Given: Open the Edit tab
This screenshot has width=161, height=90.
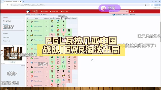Looking at the screenshot, I should click(38, 15).
